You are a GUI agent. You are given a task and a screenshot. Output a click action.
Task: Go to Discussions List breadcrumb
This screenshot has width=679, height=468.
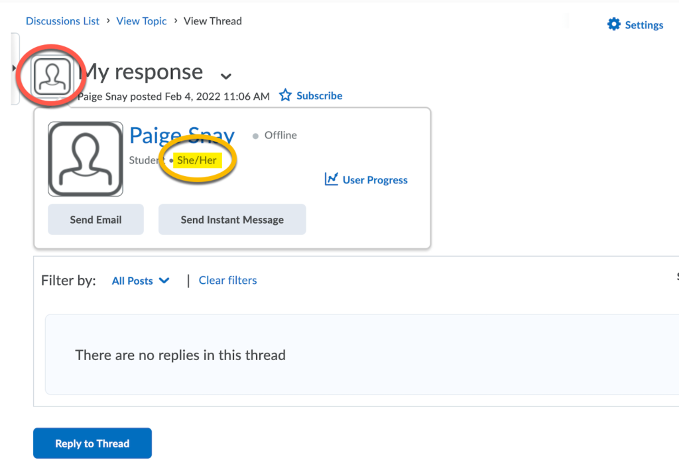62,21
